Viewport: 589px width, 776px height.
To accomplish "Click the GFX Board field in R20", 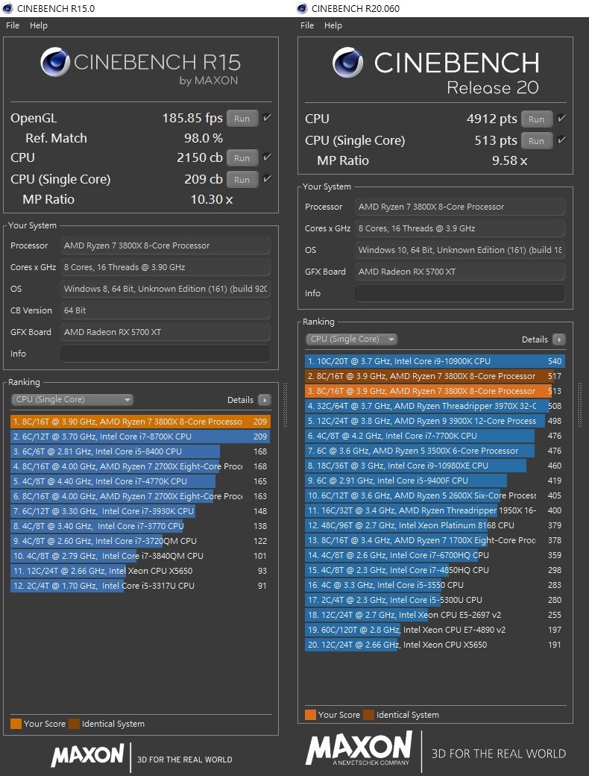I will click(x=460, y=271).
